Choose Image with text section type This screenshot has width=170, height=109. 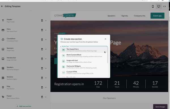(84, 61)
